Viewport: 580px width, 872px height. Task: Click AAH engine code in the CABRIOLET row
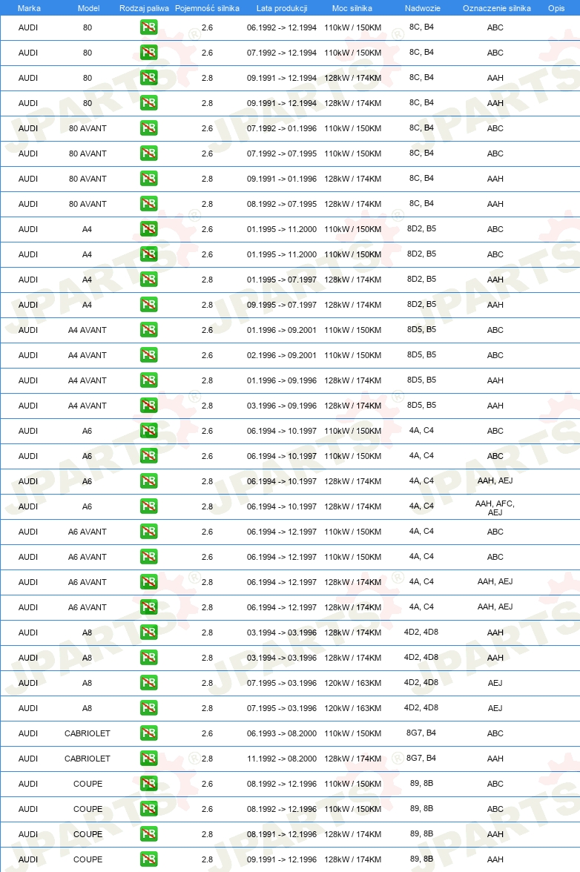click(495, 759)
